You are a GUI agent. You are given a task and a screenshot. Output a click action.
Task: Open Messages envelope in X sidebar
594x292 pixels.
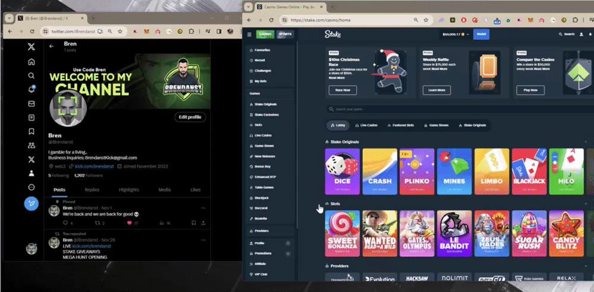31,104
